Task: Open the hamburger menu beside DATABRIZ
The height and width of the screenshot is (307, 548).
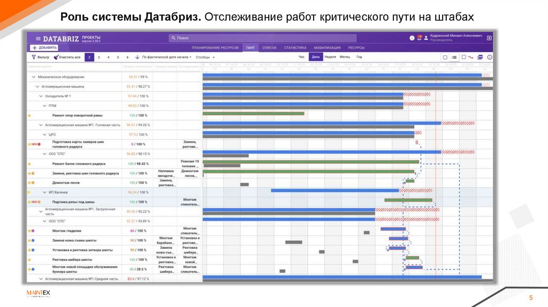Action: pos(38,39)
